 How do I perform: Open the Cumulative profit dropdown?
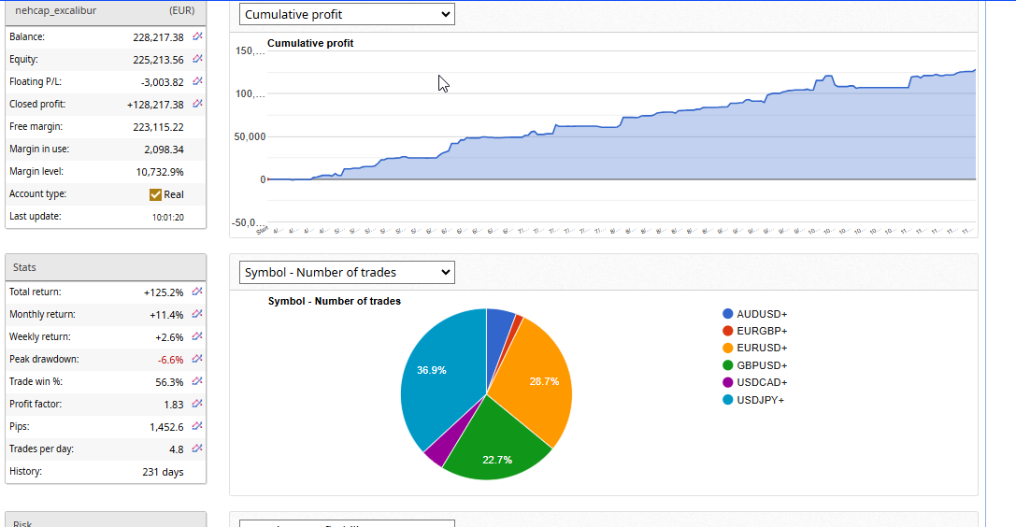click(x=347, y=14)
